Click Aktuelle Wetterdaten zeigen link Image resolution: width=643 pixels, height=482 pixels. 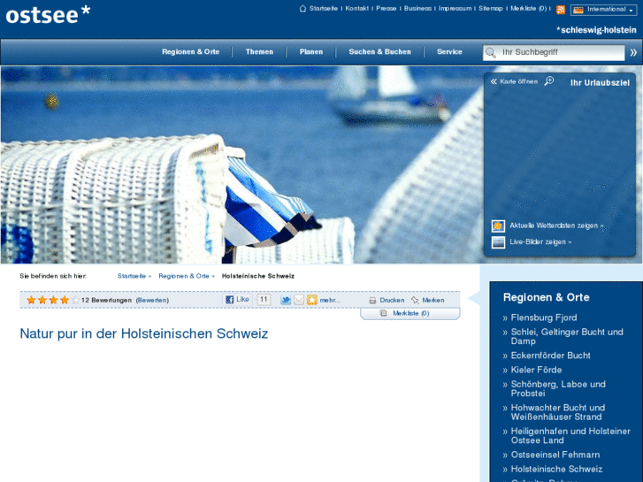(x=556, y=226)
